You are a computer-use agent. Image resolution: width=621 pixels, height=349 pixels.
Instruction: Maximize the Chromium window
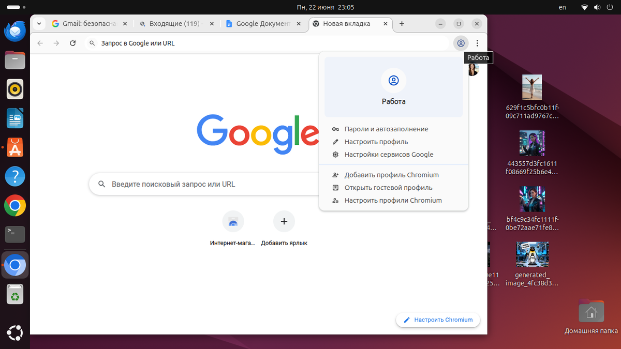pos(459,24)
